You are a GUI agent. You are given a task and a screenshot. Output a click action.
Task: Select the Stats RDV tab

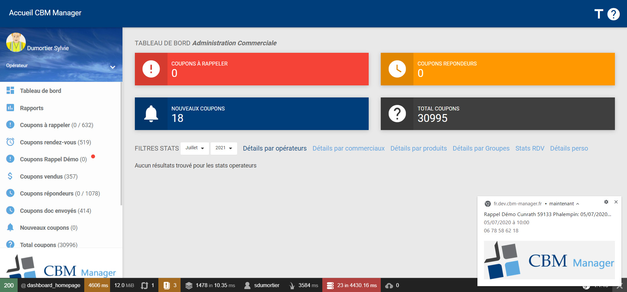click(530, 149)
